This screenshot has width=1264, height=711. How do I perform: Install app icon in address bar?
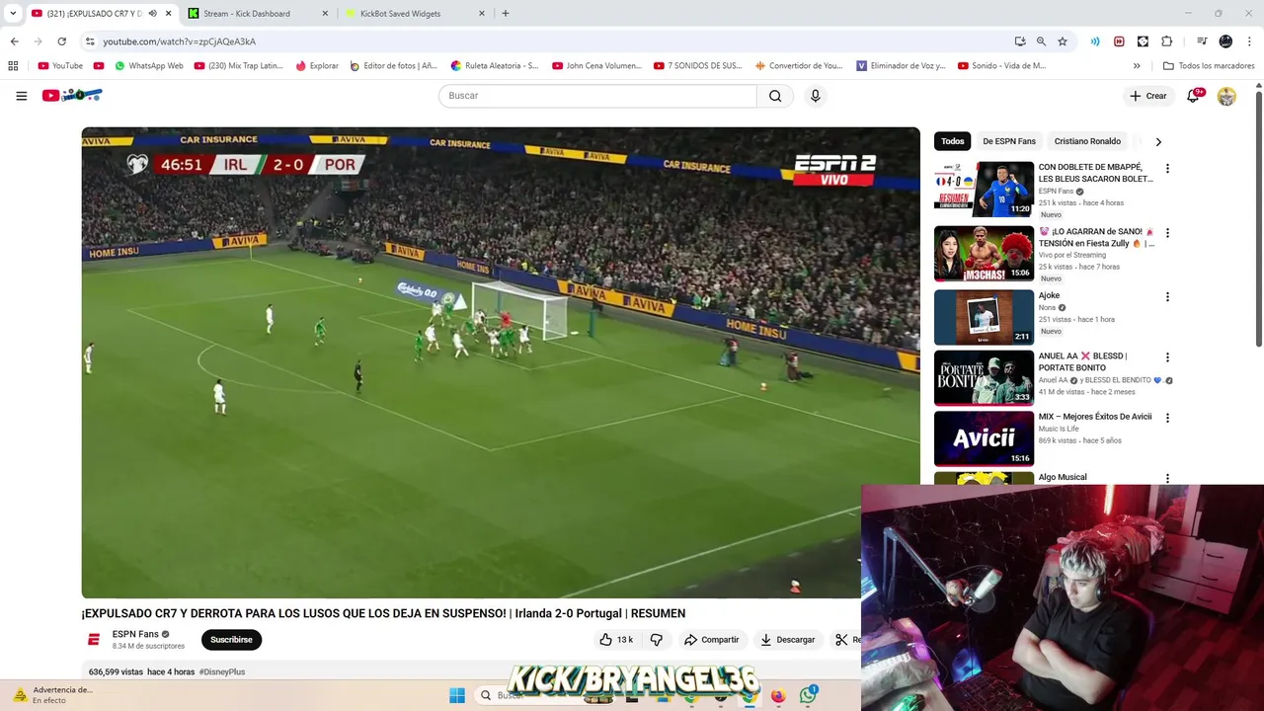(1020, 41)
